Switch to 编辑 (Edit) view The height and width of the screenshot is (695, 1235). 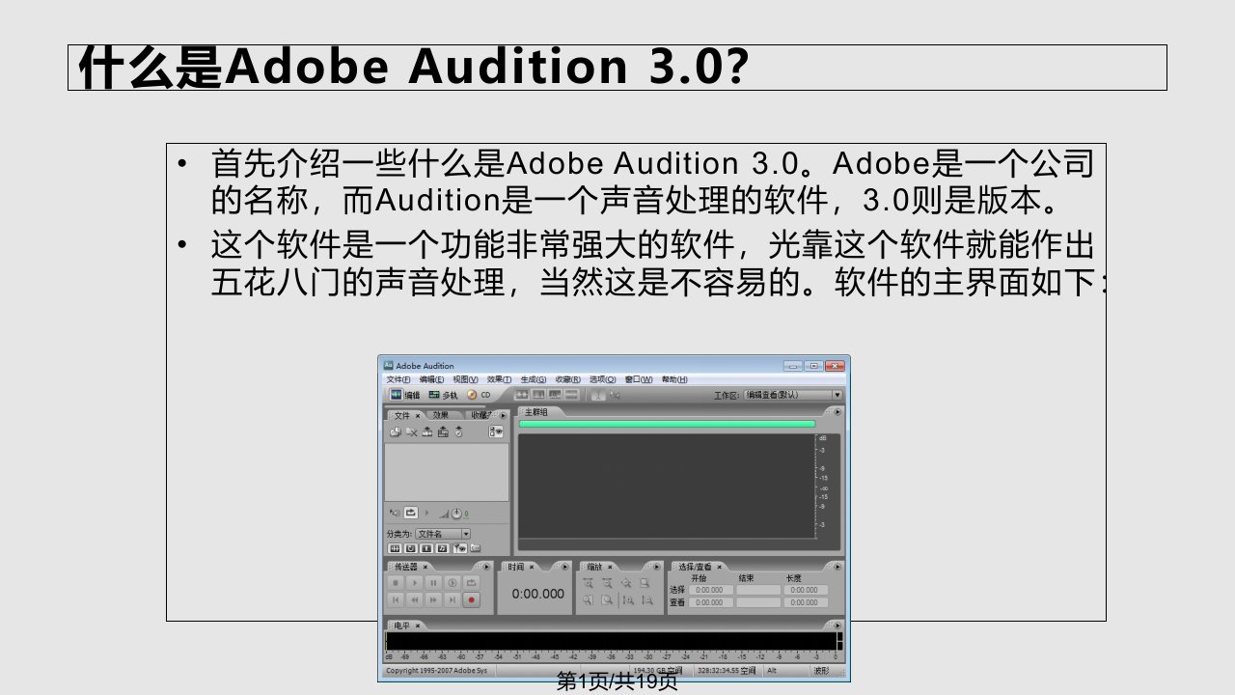coord(404,394)
